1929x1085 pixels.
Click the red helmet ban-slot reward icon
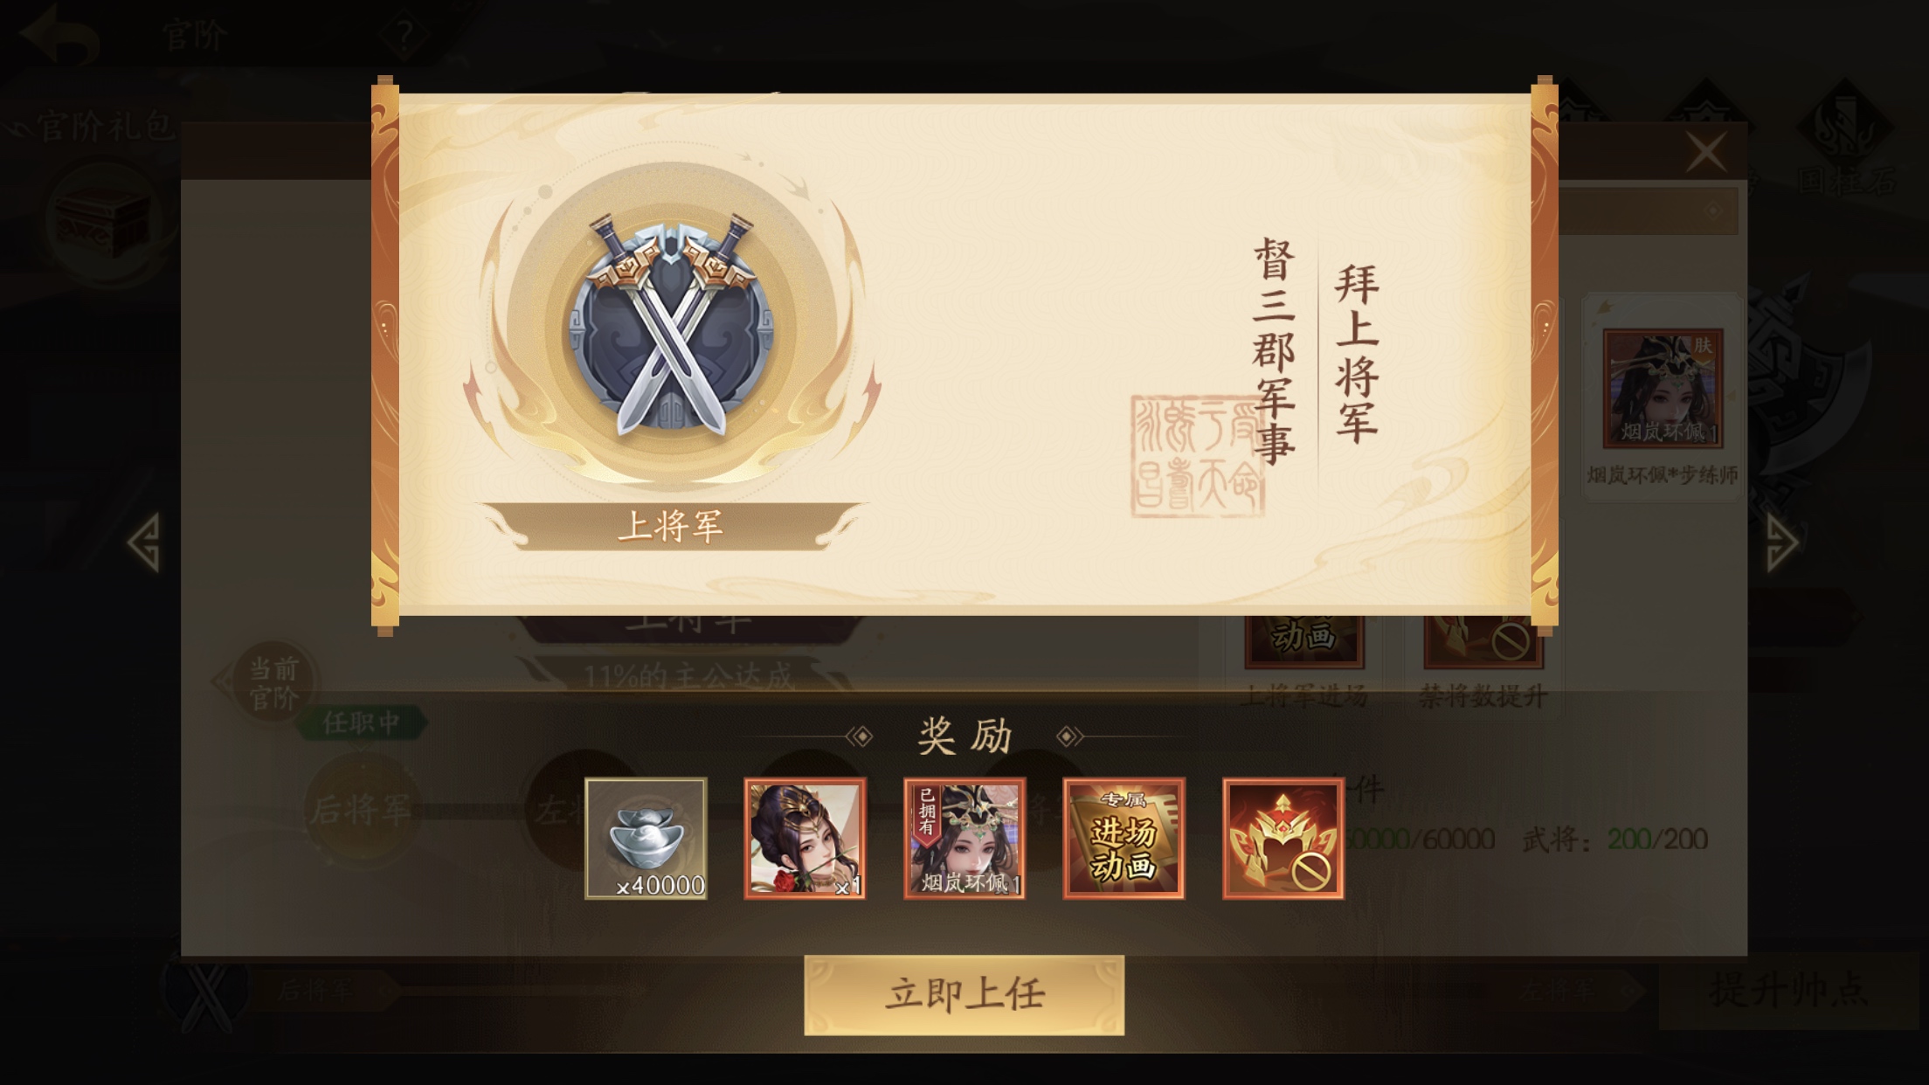(x=1283, y=839)
